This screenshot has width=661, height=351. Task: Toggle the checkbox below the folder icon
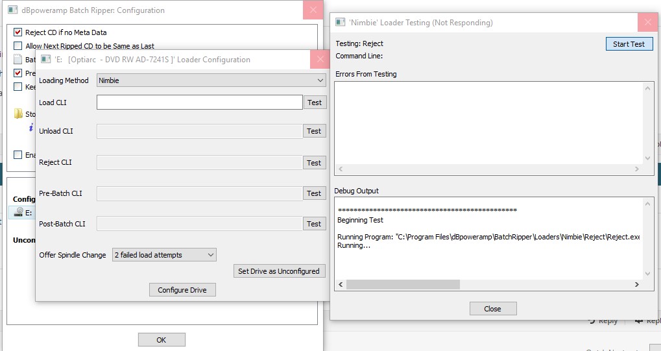pos(18,154)
